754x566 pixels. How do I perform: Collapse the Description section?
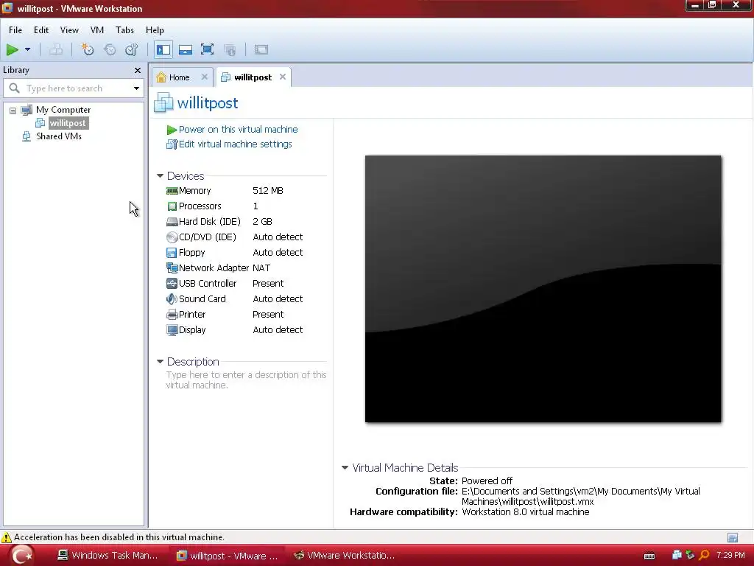click(x=160, y=362)
